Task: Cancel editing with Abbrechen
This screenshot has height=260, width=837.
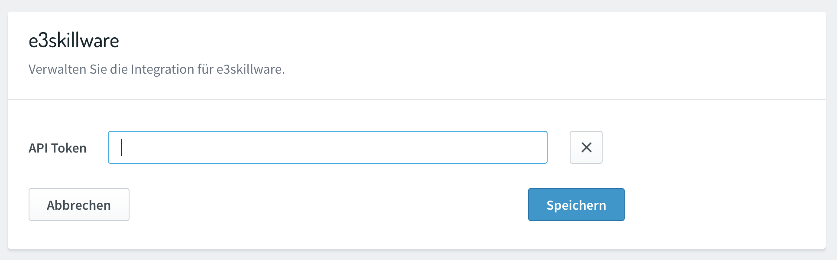Action: click(x=79, y=205)
